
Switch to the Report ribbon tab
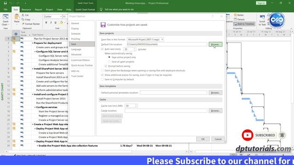tap(39, 10)
